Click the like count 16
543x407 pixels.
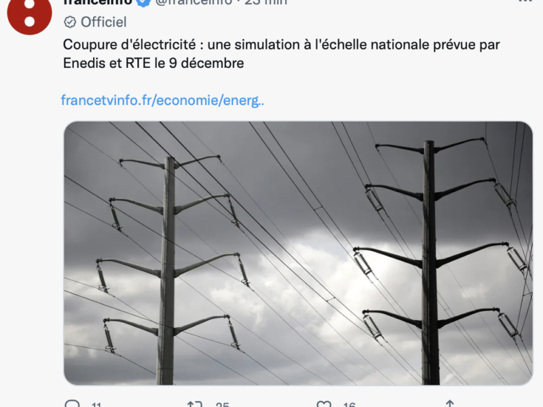click(349, 405)
